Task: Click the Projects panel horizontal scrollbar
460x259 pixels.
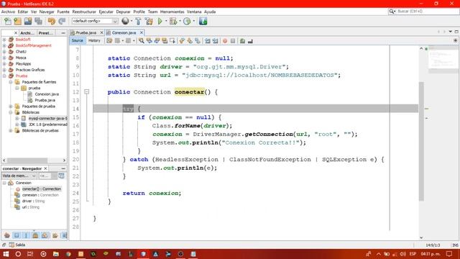Action: (27, 160)
